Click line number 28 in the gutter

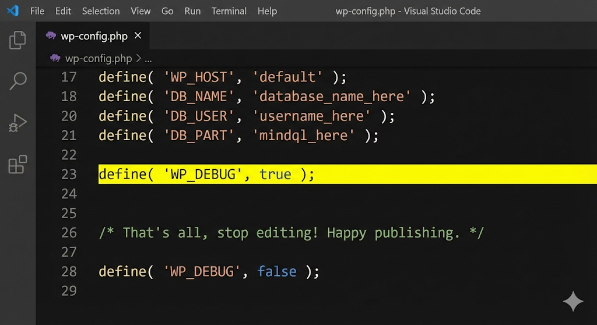point(69,272)
